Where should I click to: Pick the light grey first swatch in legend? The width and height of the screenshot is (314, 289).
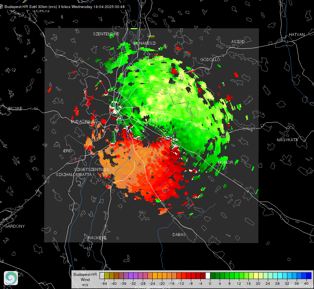pyautogui.click(x=102, y=276)
